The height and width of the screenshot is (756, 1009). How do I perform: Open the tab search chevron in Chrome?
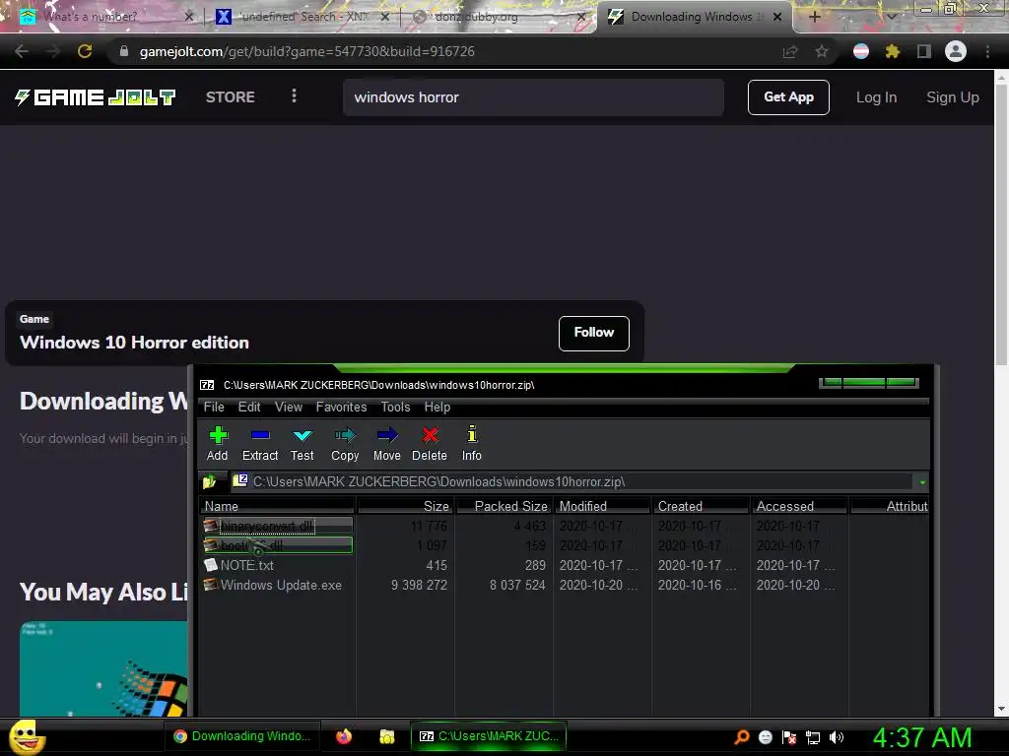tap(892, 17)
